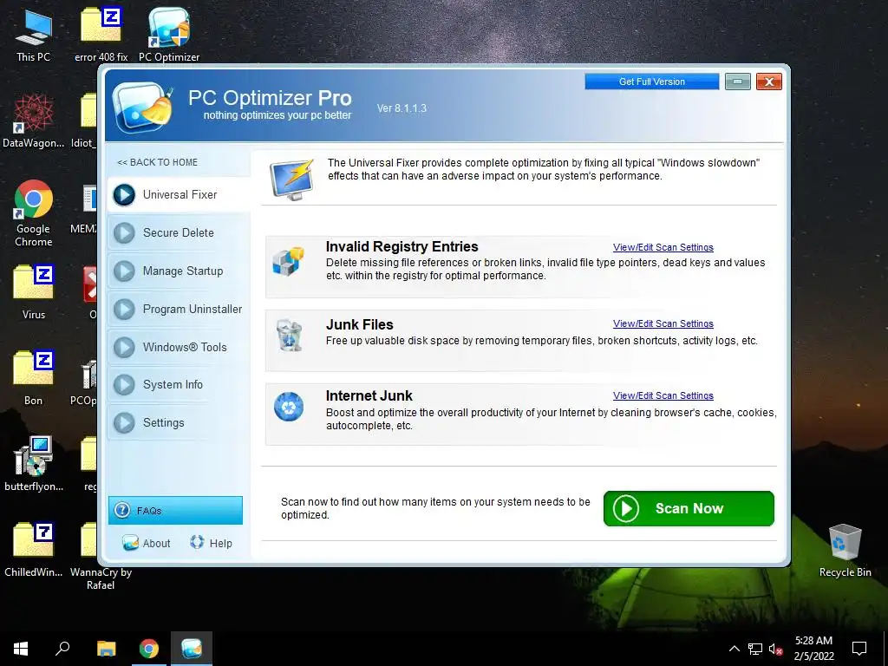Screen dimensions: 888x666
Task: Select the butterflyon installer icon
Action: click(x=34, y=464)
